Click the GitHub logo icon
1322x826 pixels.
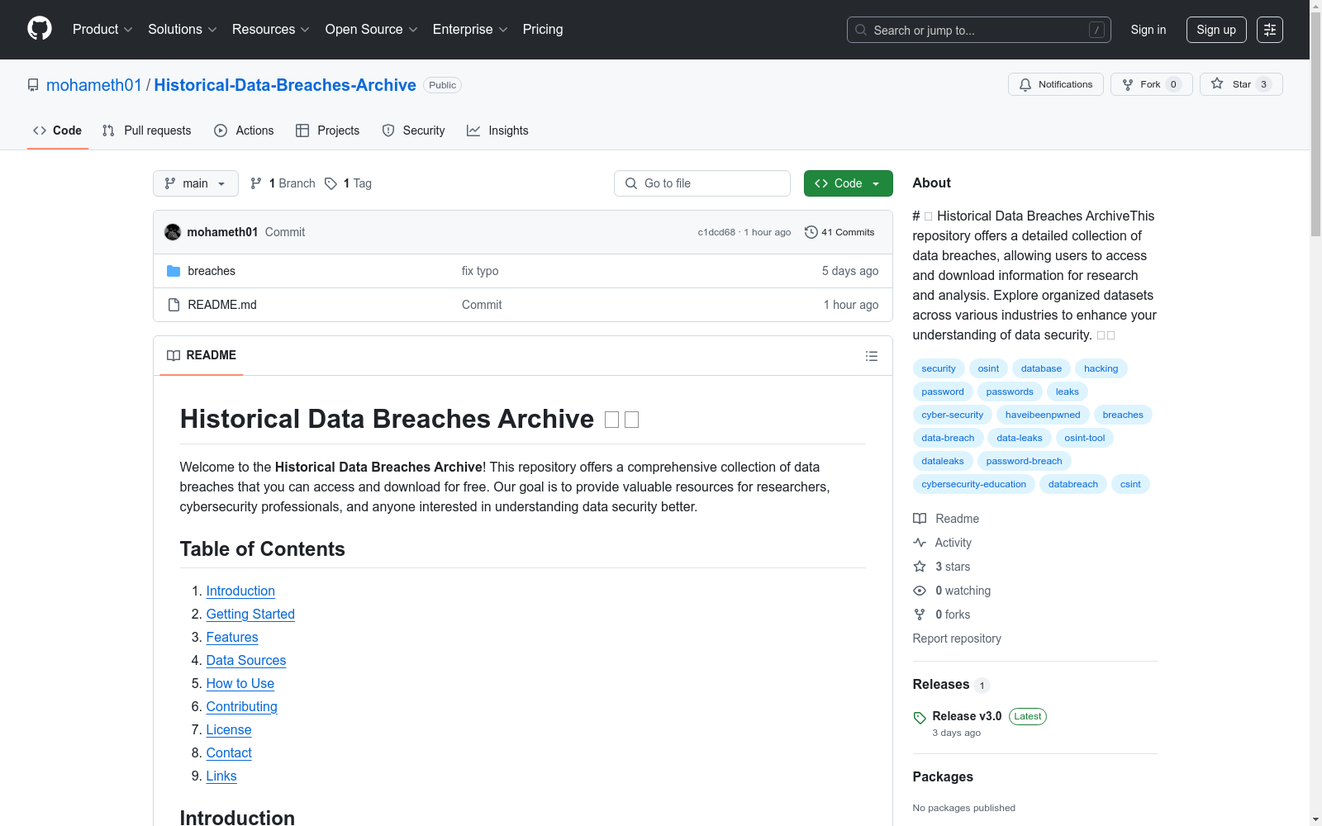40,29
